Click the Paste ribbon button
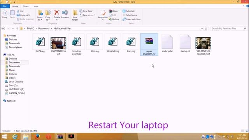This screenshot has width=249, height=140. coord(12,14)
